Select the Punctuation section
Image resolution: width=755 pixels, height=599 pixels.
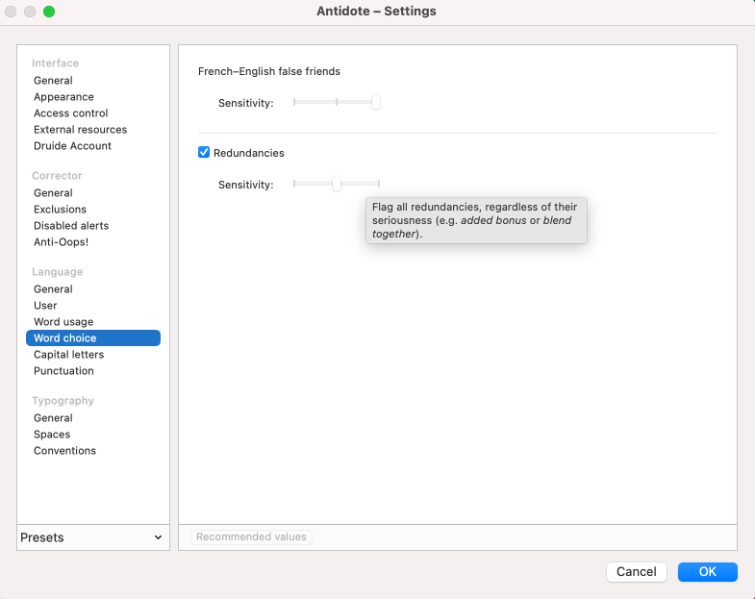[x=63, y=371]
